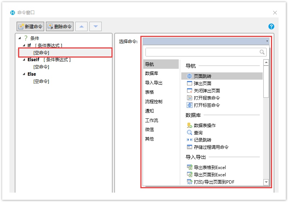Select the 流程控制 category
The height and width of the screenshot is (202, 288).
pyautogui.click(x=153, y=101)
